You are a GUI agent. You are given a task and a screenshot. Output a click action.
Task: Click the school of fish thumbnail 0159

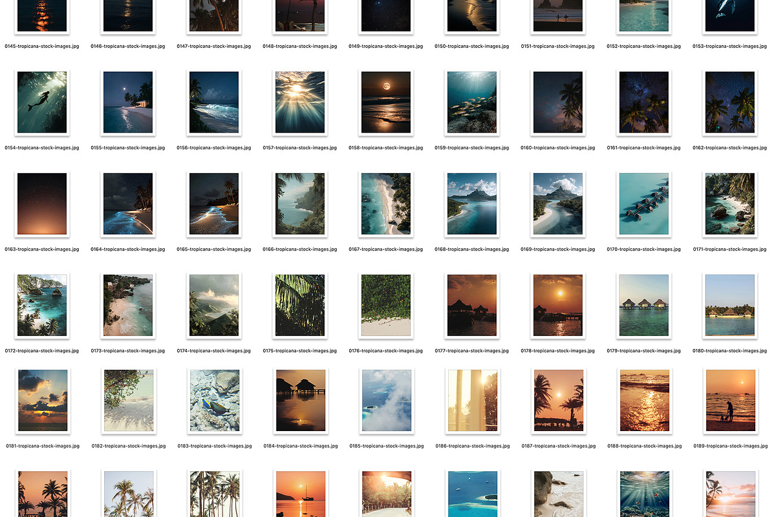point(472,102)
